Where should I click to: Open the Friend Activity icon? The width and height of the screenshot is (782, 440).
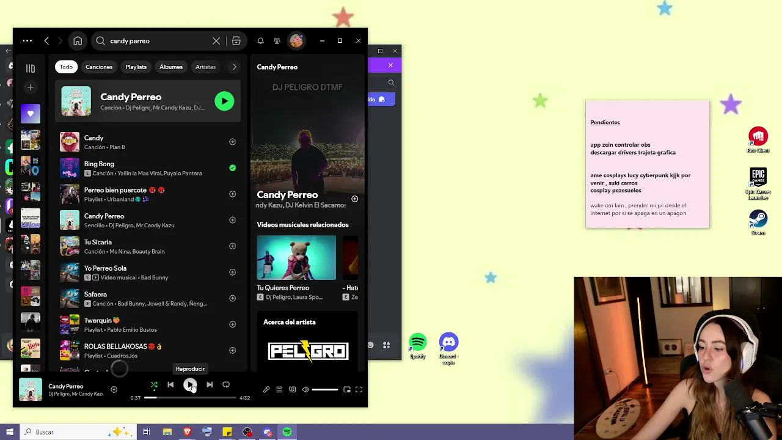277,41
